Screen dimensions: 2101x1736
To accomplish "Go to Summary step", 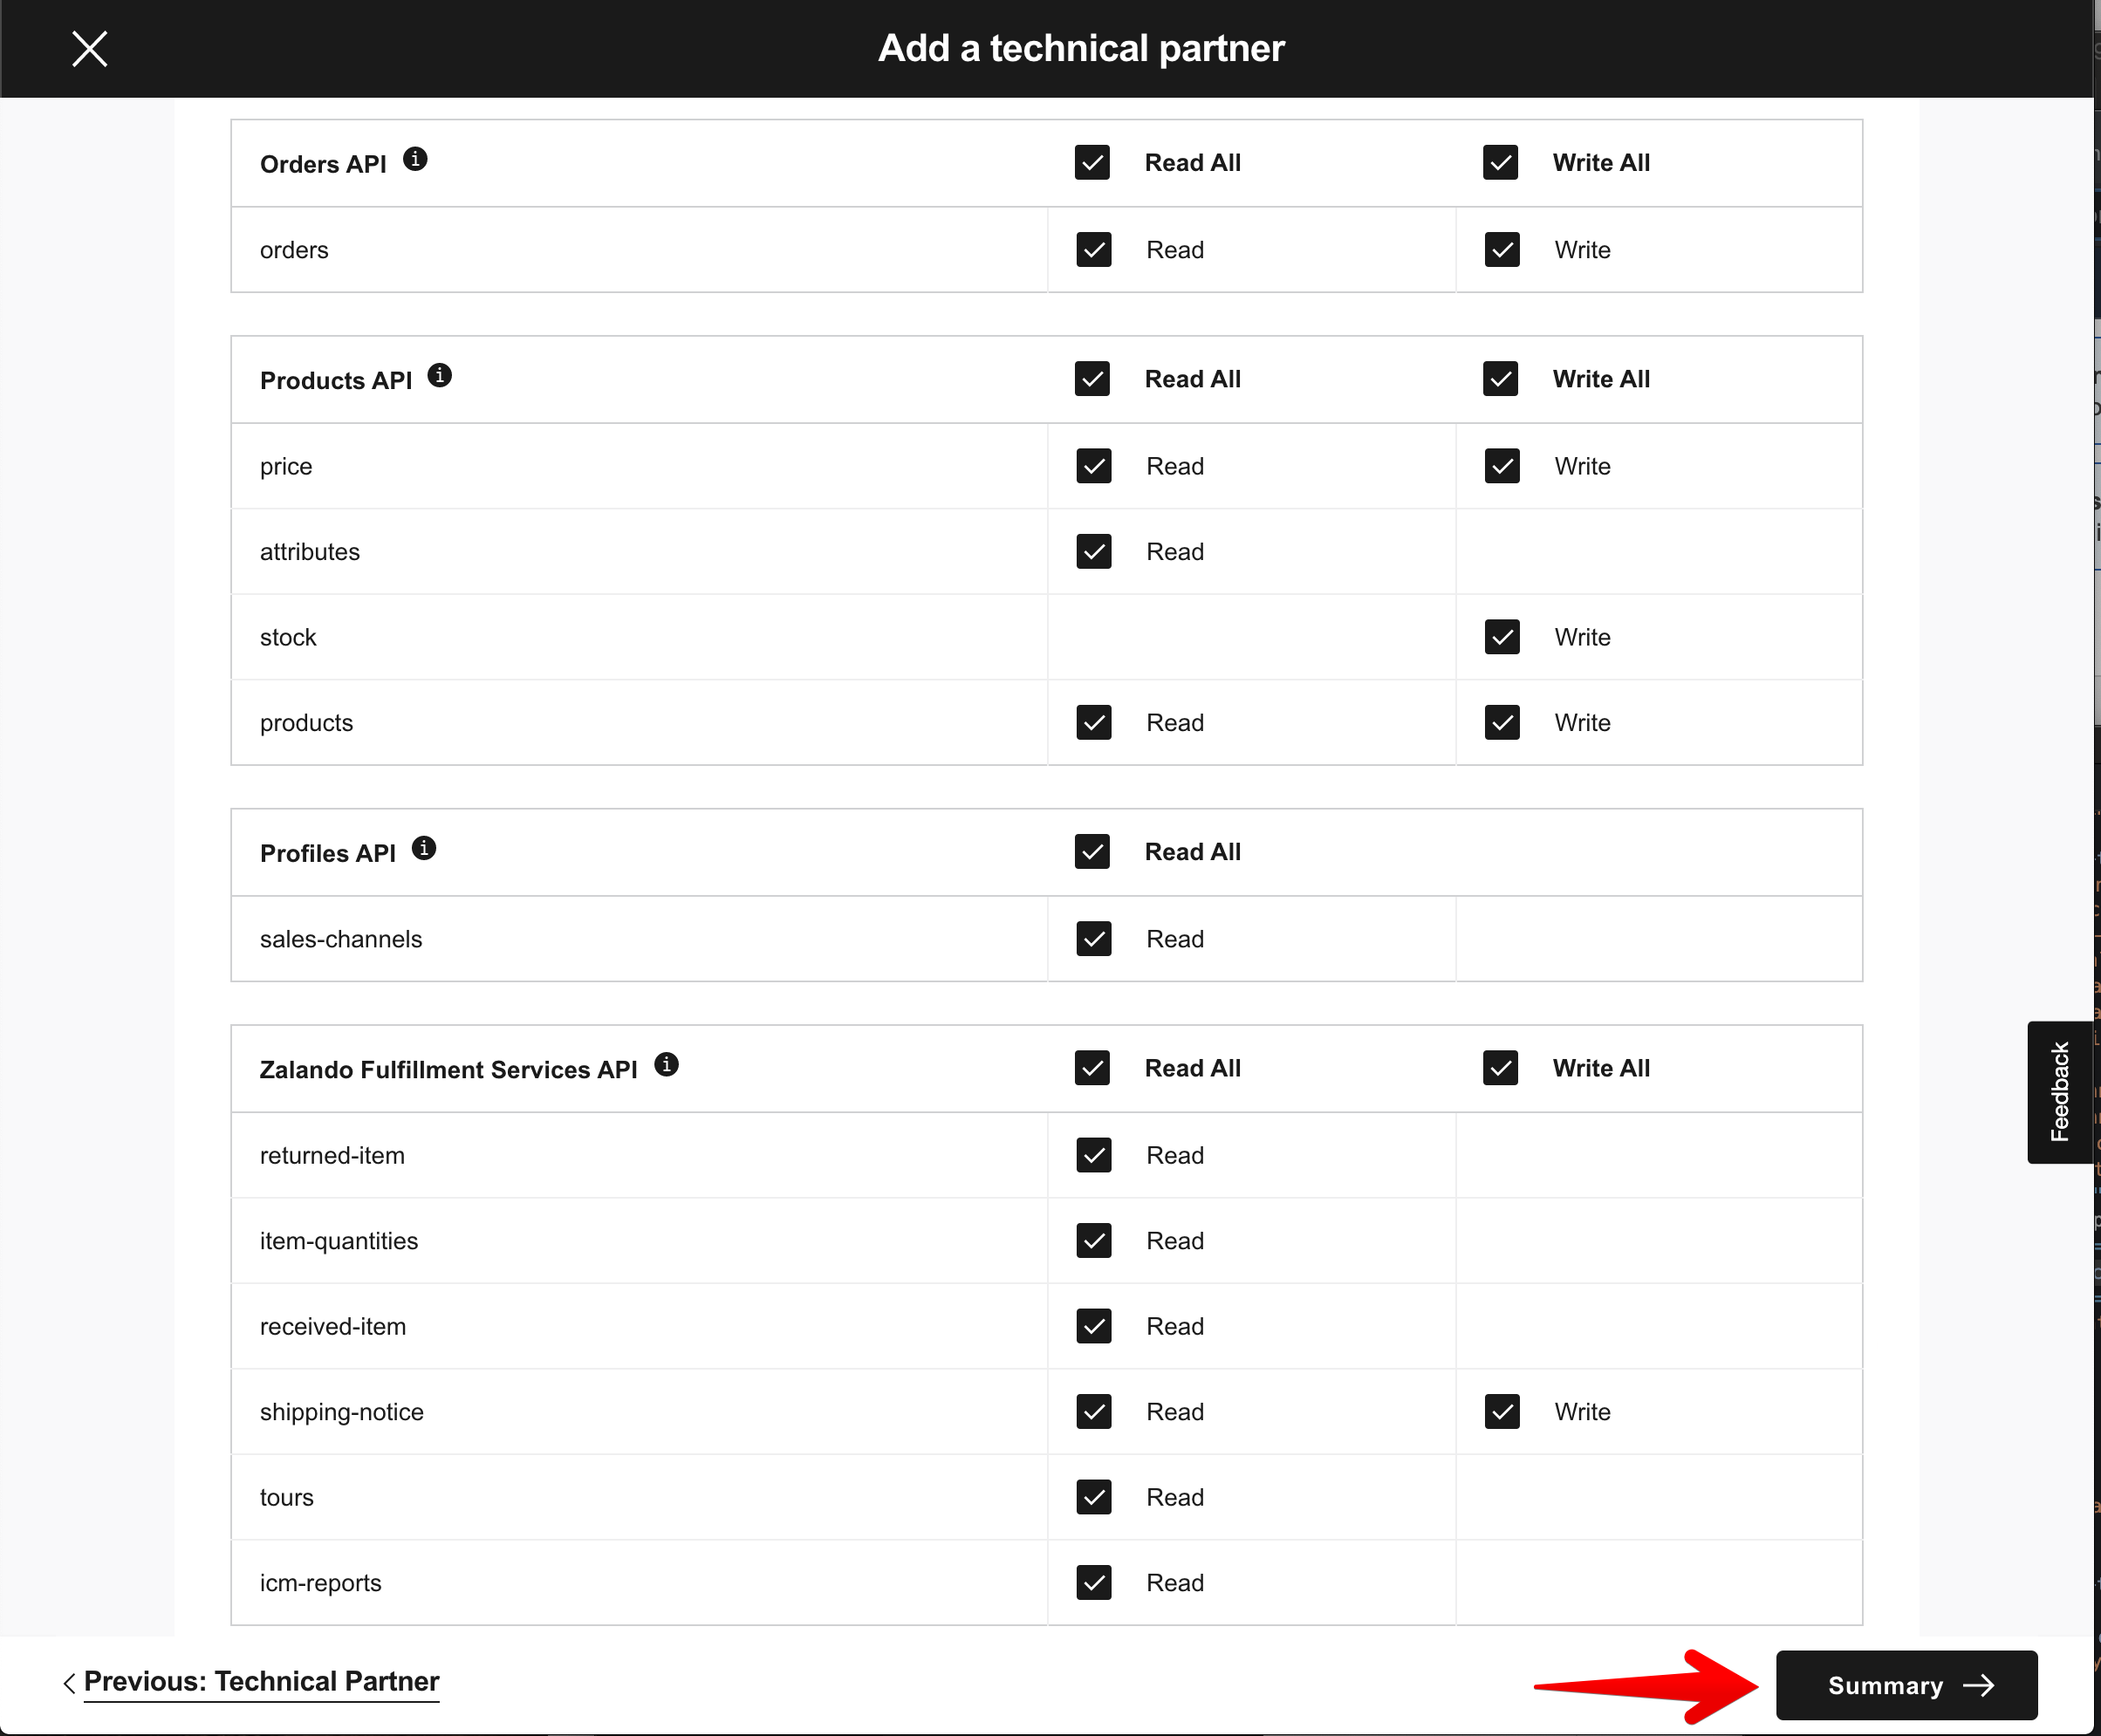I will [x=1906, y=1685].
